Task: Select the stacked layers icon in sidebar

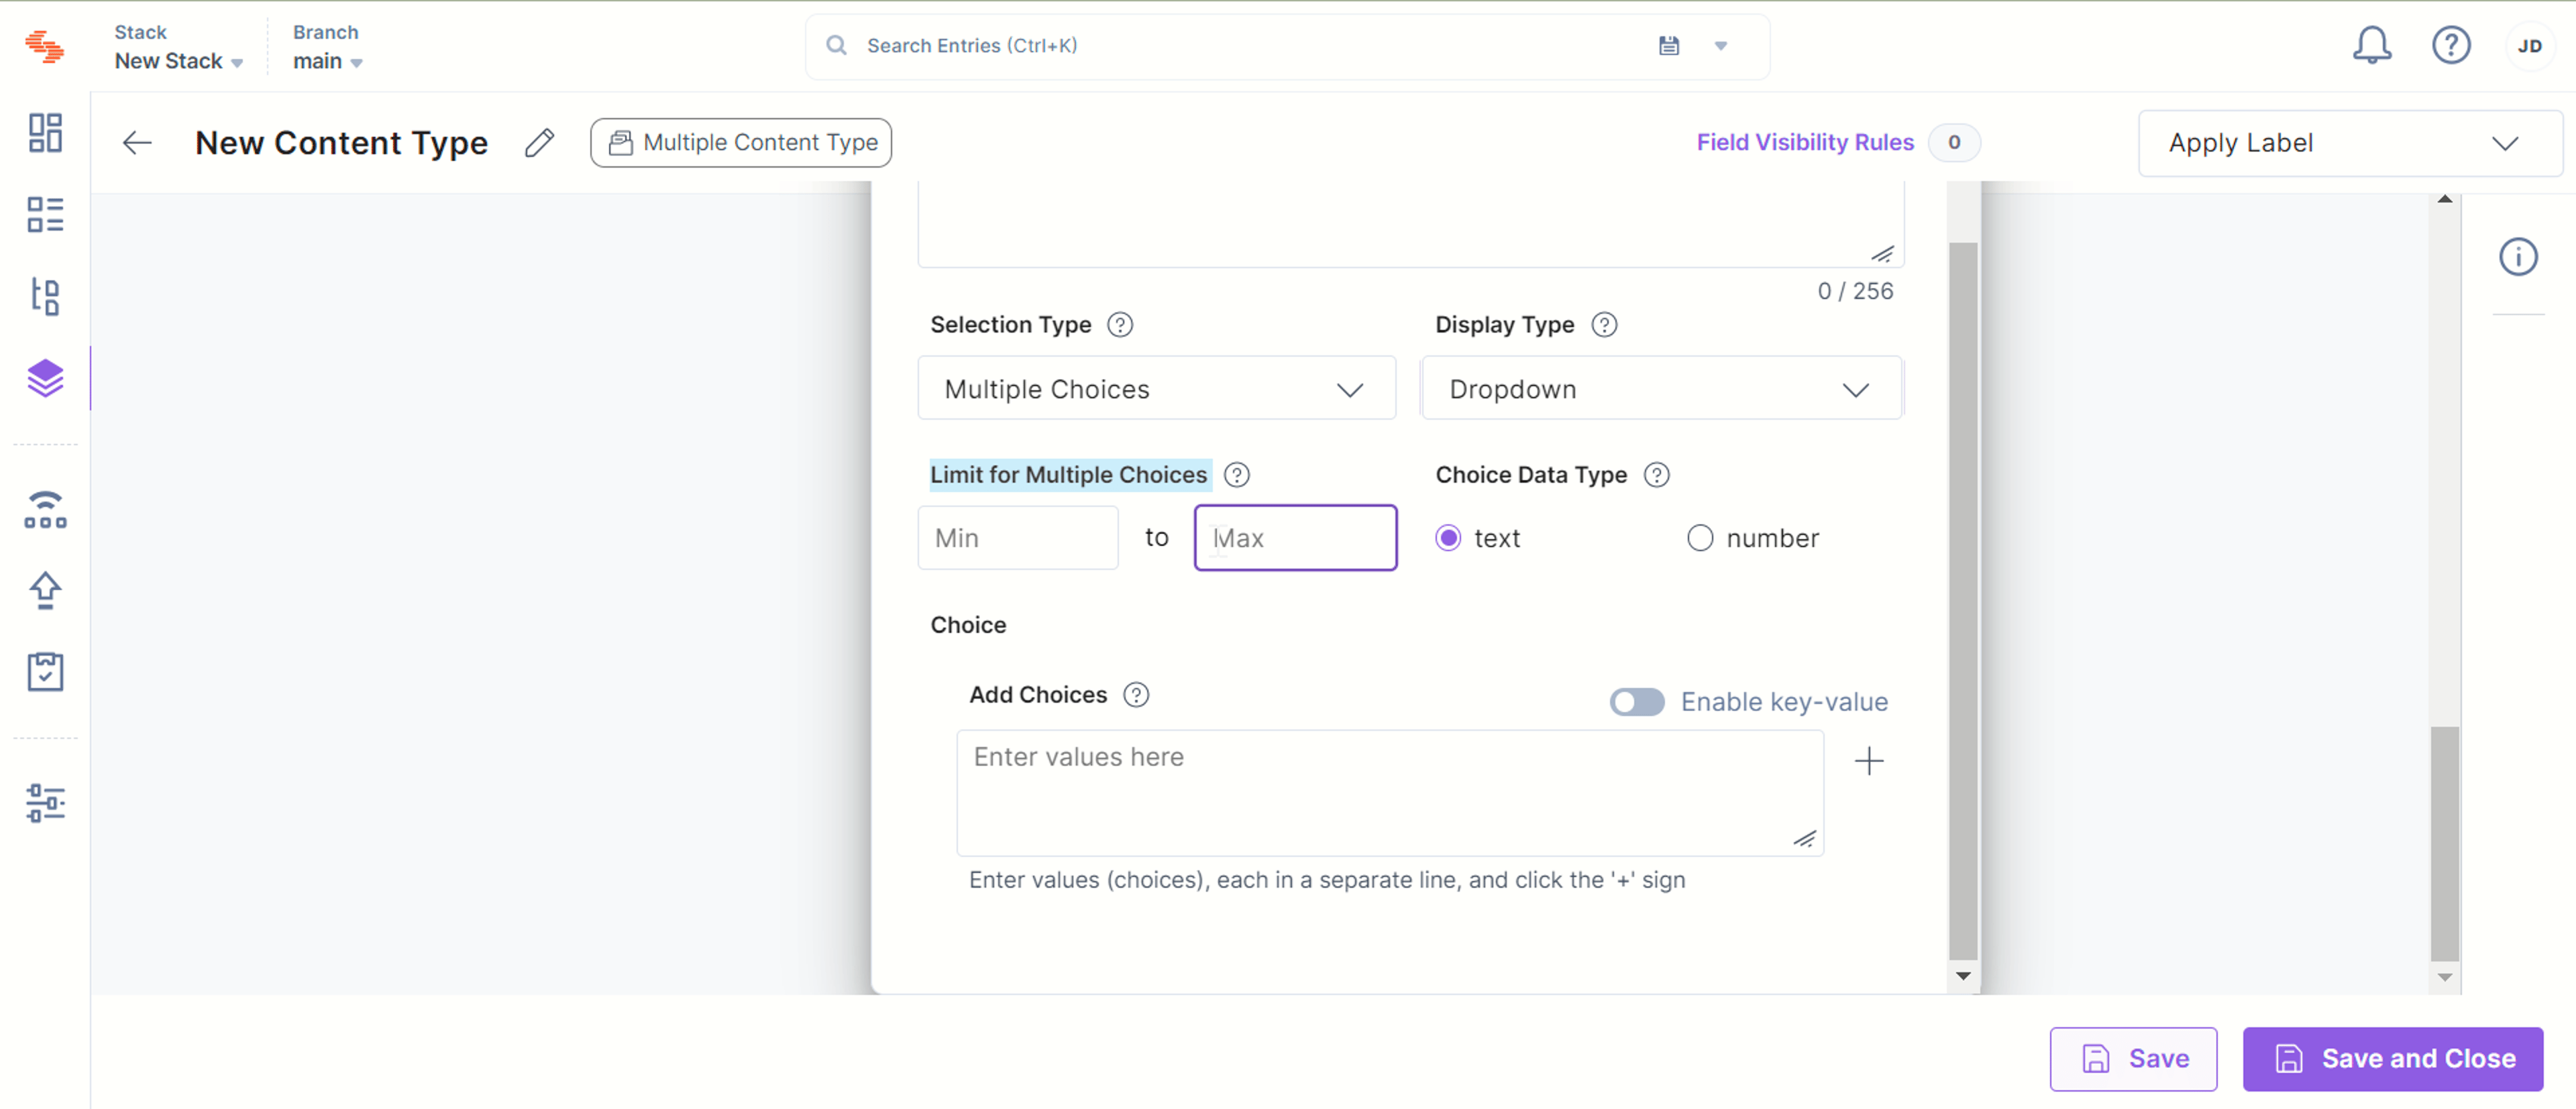Action: click(x=45, y=379)
